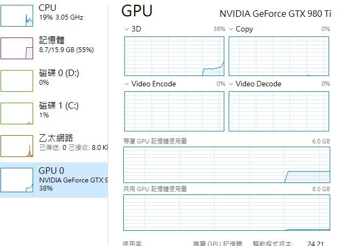Expand the 3D engine dropdown chevron
The width and height of the screenshot is (340, 246).
click(x=127, y=29)
